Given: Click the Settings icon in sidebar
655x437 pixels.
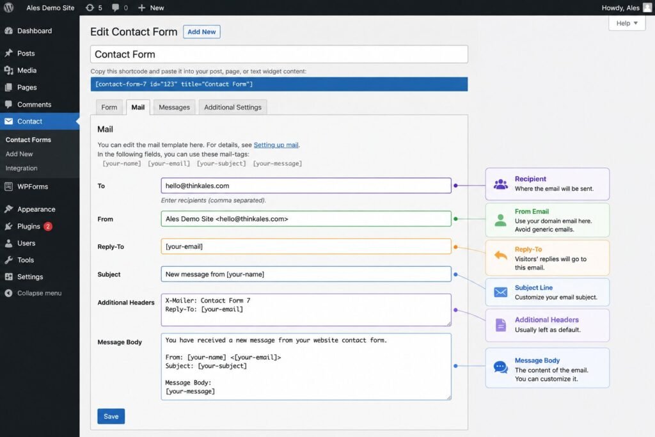Looking at the screenshot, I should coord(8,276).
